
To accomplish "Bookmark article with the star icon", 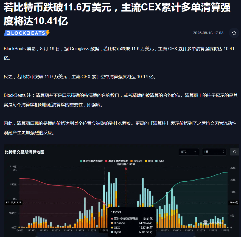I will coord(234,33).
